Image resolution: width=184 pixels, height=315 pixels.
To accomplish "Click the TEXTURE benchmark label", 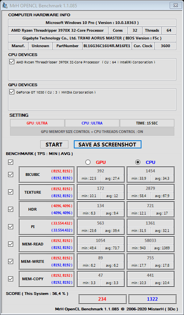I will [x=33, y=192].
